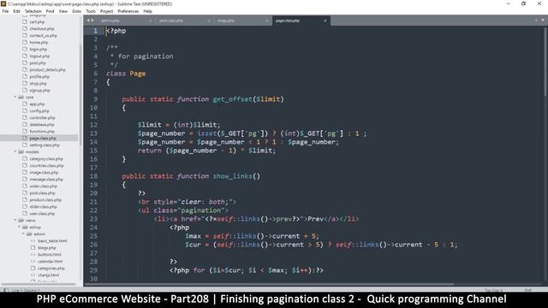Open contact_us.php in the sidebar
This screenshot has width=548, height=308.
click(x=44, y=36)
